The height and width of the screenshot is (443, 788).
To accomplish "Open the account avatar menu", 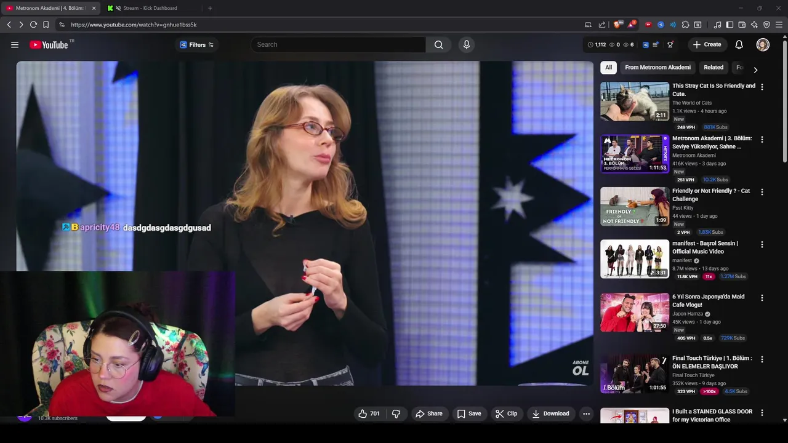I will point(763,44).
